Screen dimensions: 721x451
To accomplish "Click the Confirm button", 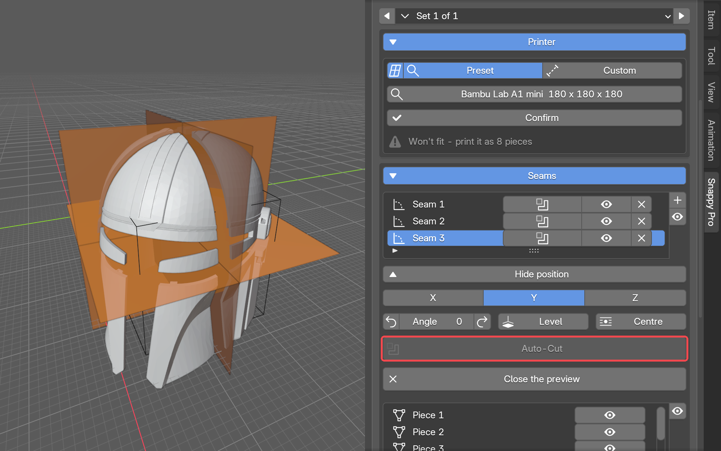I will (x=534, y=118).
